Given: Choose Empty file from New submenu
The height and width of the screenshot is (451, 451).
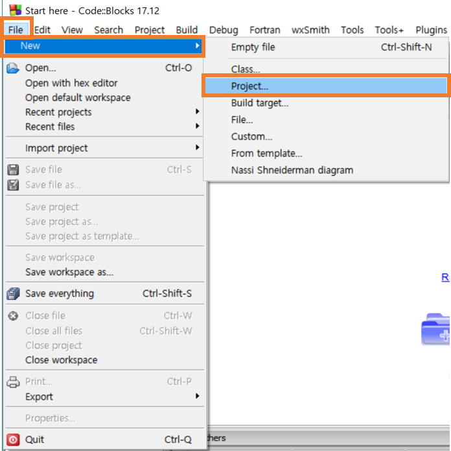Looking at the screenshot, I should click(325, 47).
